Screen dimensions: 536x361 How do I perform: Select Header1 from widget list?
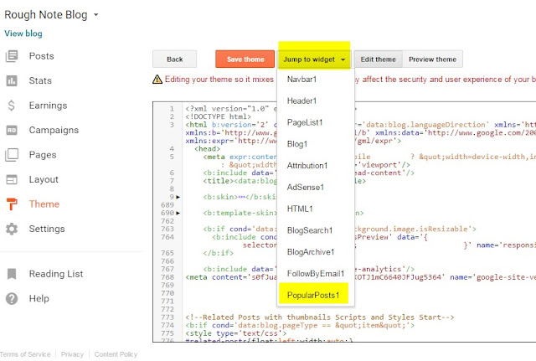pyautogui.click(x=301, y=101)
